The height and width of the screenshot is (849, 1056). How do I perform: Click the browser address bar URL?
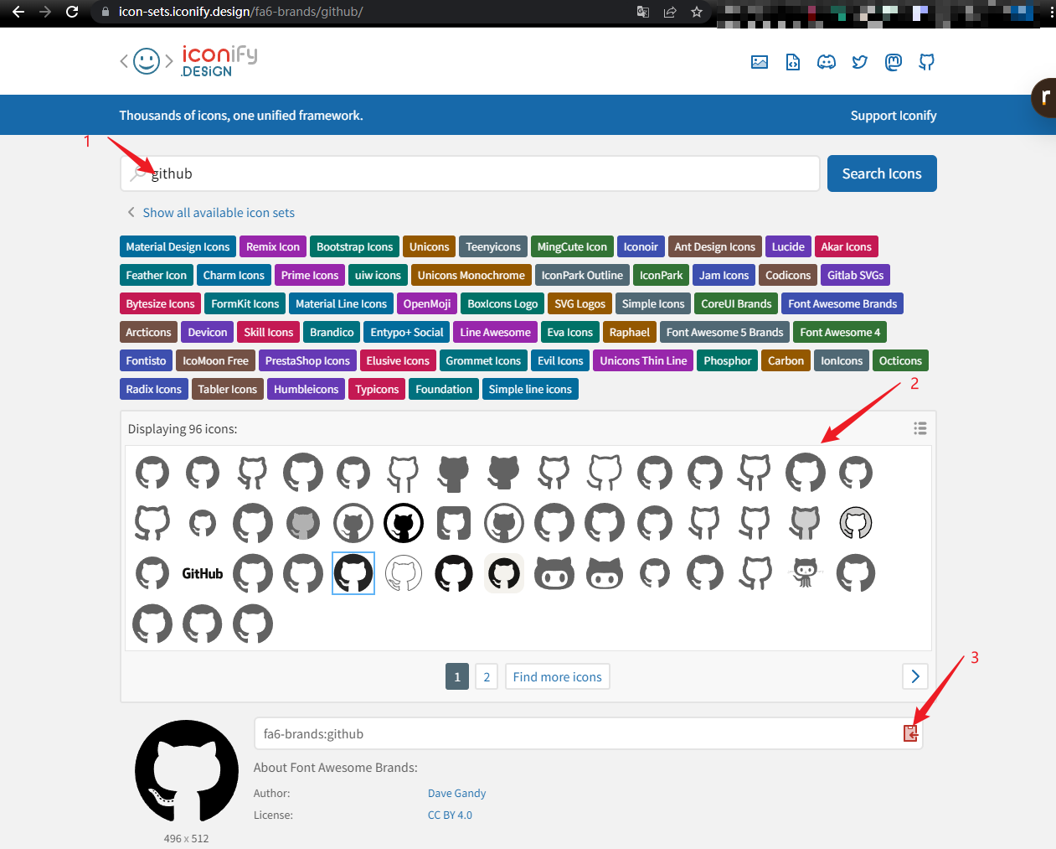point(240,12)
